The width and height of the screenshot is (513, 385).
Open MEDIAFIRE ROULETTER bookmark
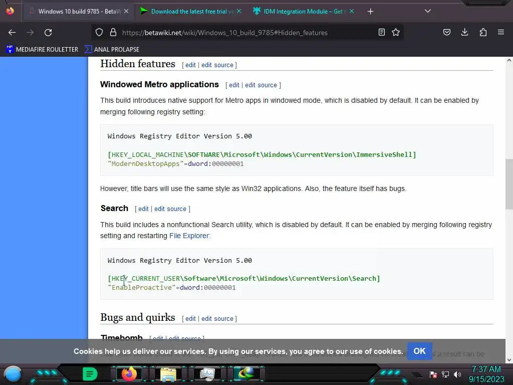click(42, 50)
